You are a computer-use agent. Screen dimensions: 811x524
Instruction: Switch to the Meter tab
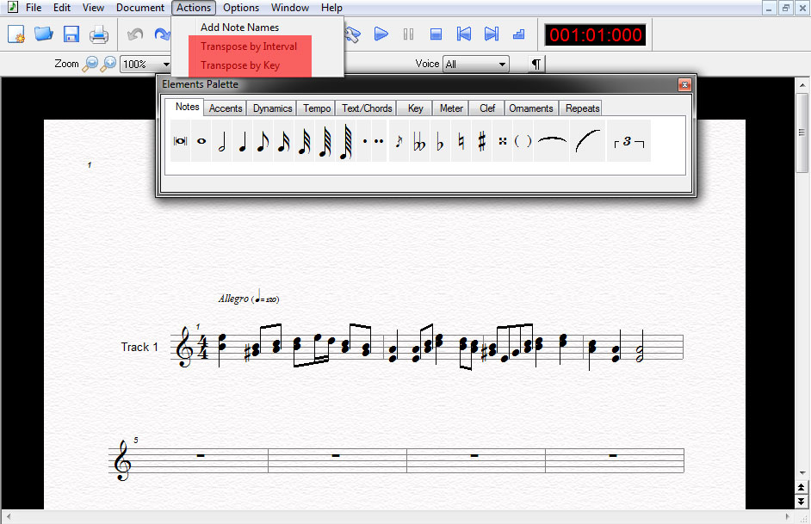click(451, 108)
